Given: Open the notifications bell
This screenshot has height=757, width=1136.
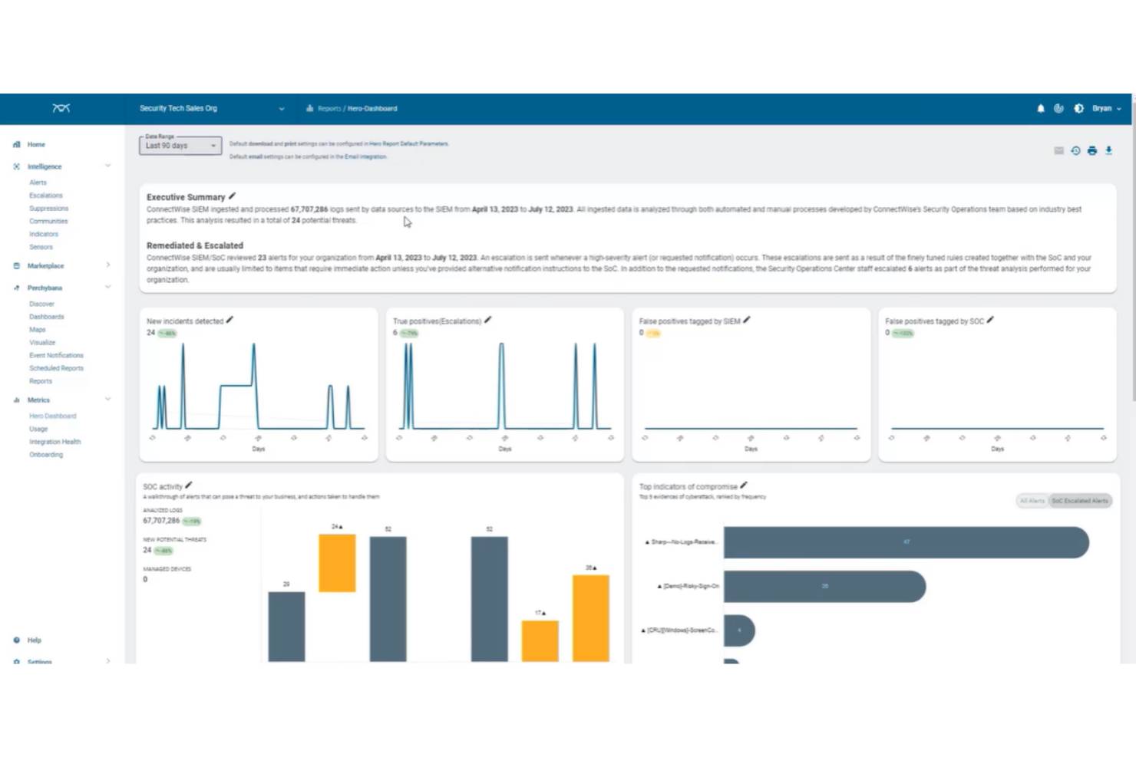Looking at the screenshot, I should click(1041, 108).
